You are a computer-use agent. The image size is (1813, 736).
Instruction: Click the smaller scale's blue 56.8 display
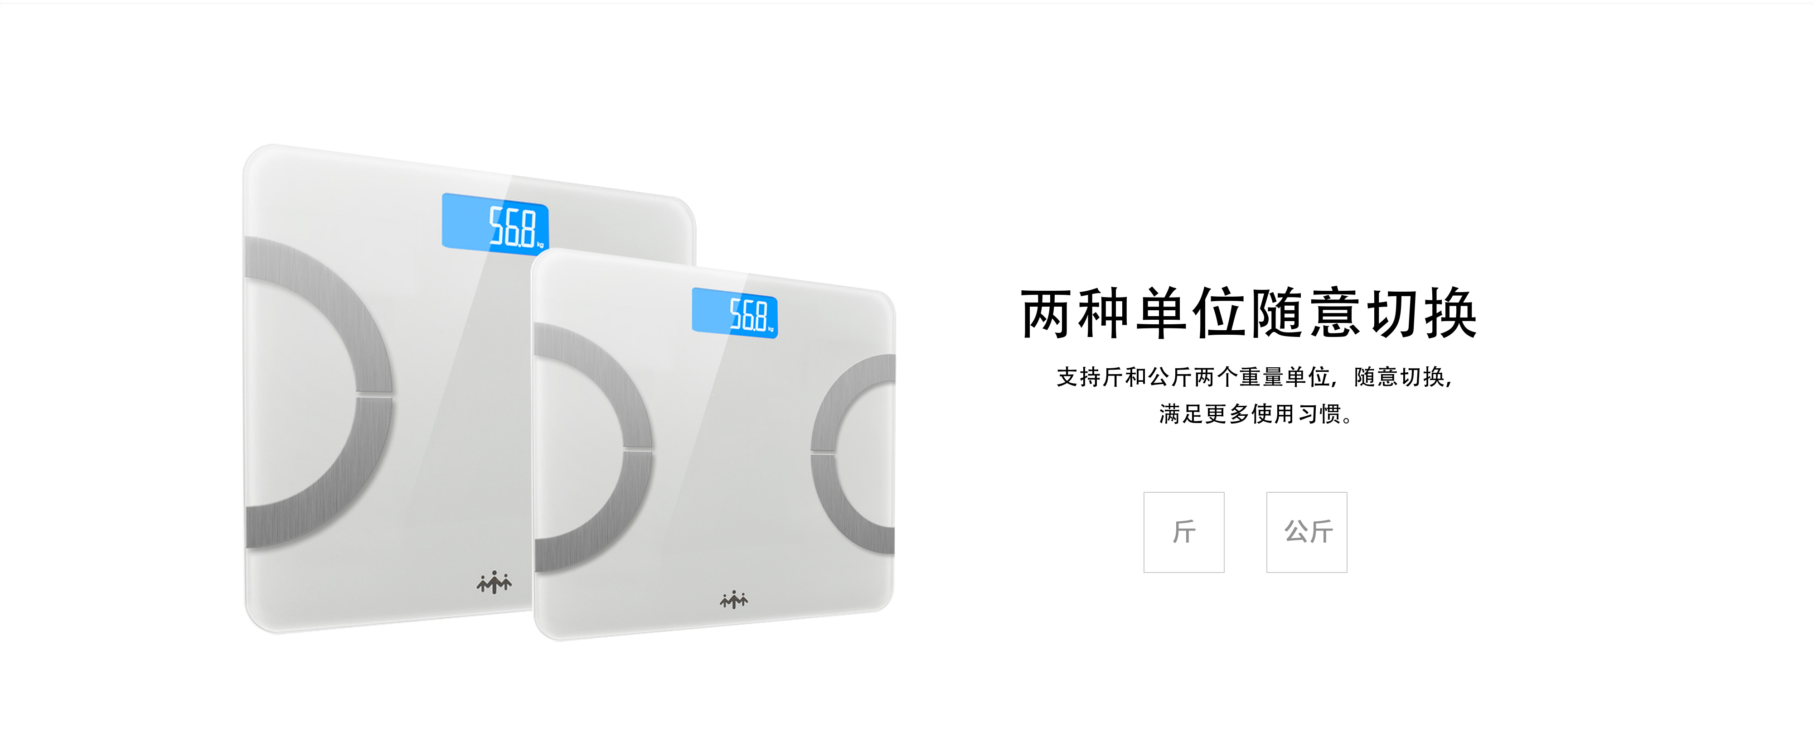pyautogui.click(x=735, y=313)
